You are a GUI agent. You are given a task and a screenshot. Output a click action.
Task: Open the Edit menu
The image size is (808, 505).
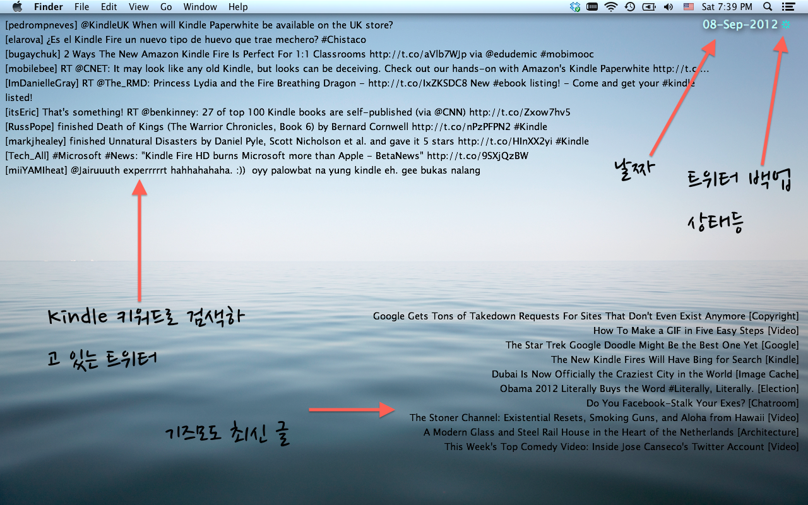(109, 7)
